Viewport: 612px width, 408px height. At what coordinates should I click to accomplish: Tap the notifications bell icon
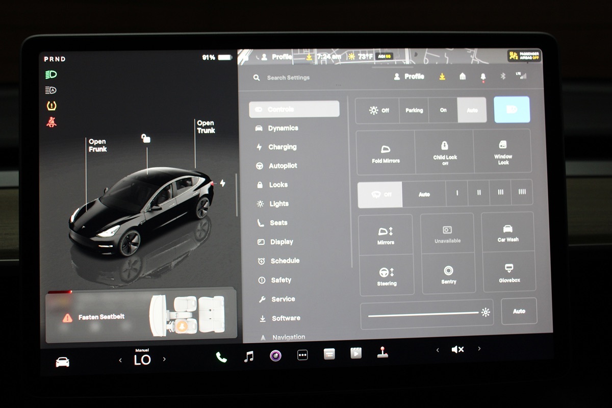click(x=483, y=76)
